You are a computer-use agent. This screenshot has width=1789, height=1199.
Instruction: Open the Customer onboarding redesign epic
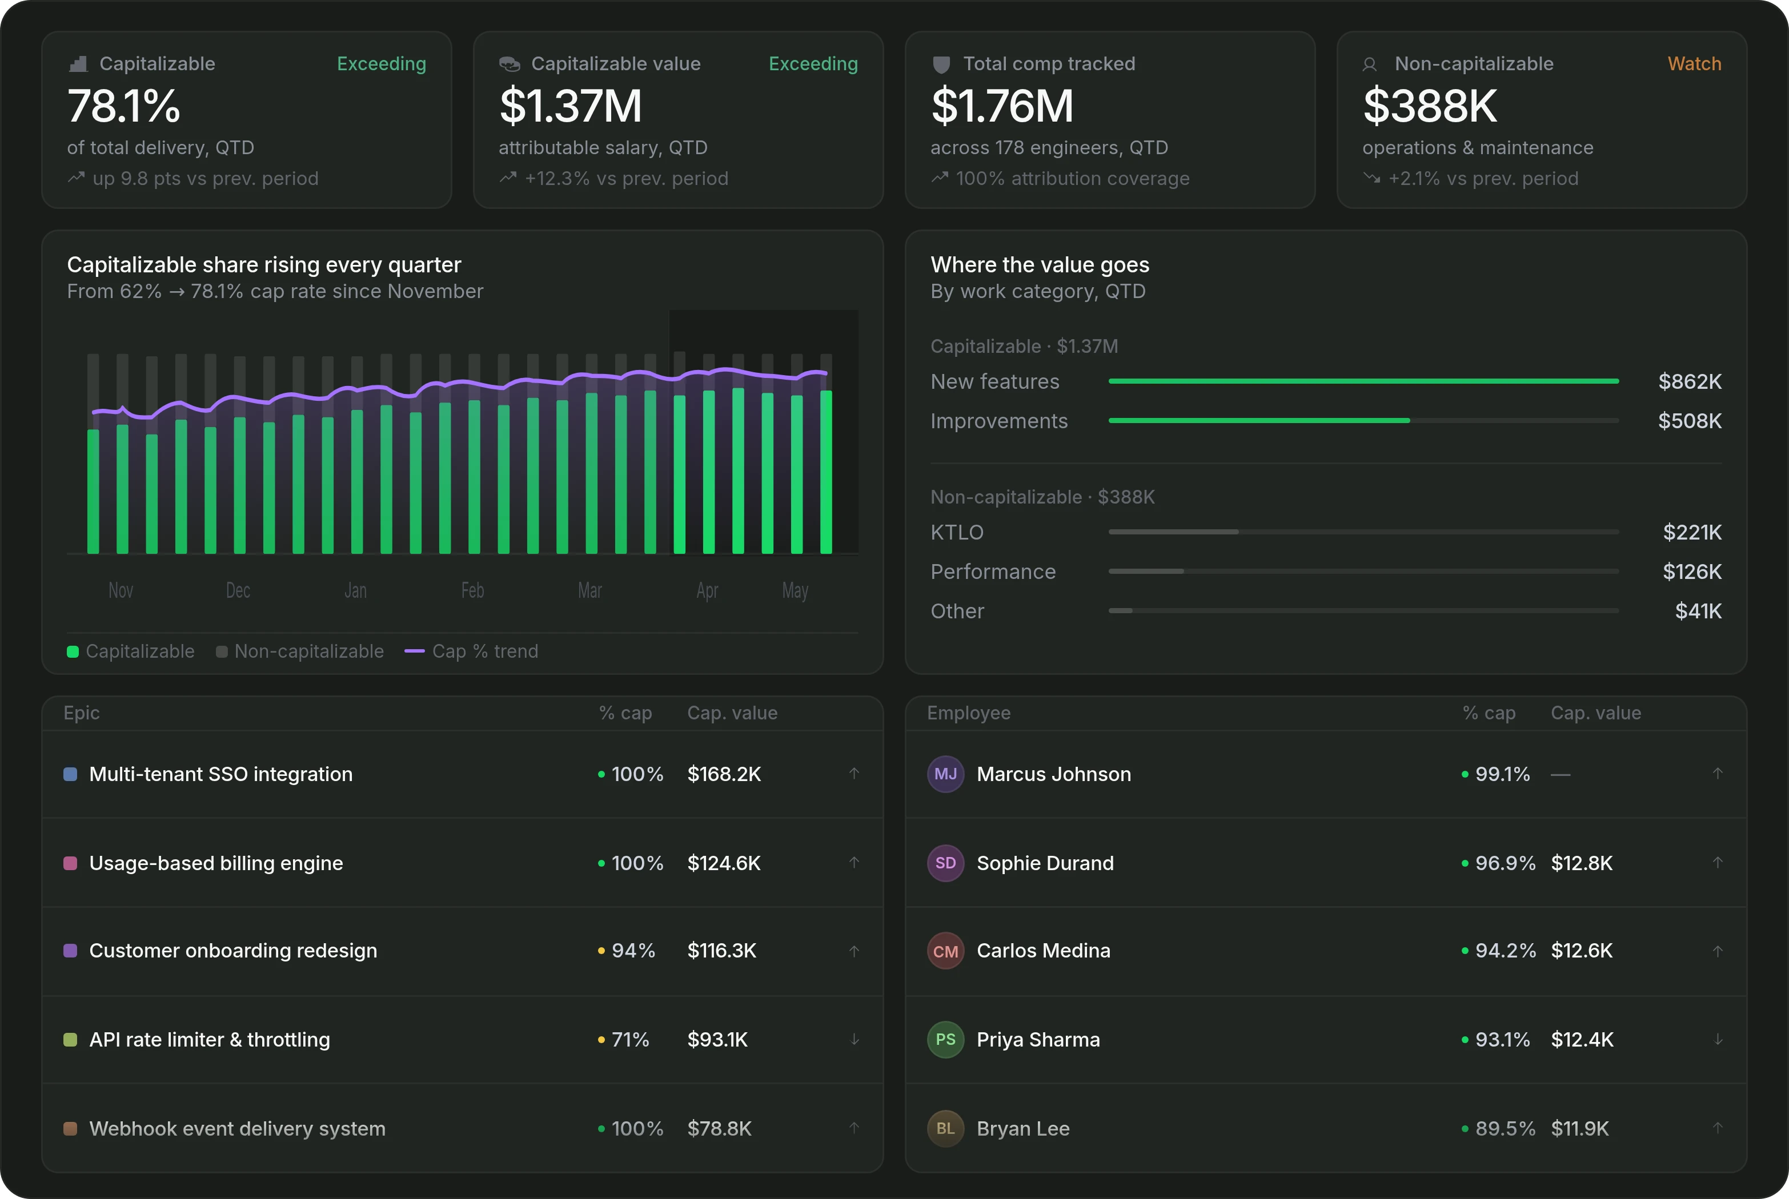(233, 951)
